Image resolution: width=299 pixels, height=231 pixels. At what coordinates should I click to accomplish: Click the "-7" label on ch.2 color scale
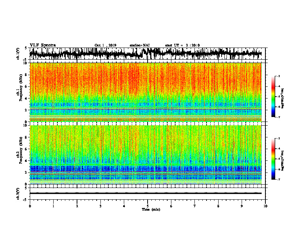pyautogui.click(x=278, y=179)
